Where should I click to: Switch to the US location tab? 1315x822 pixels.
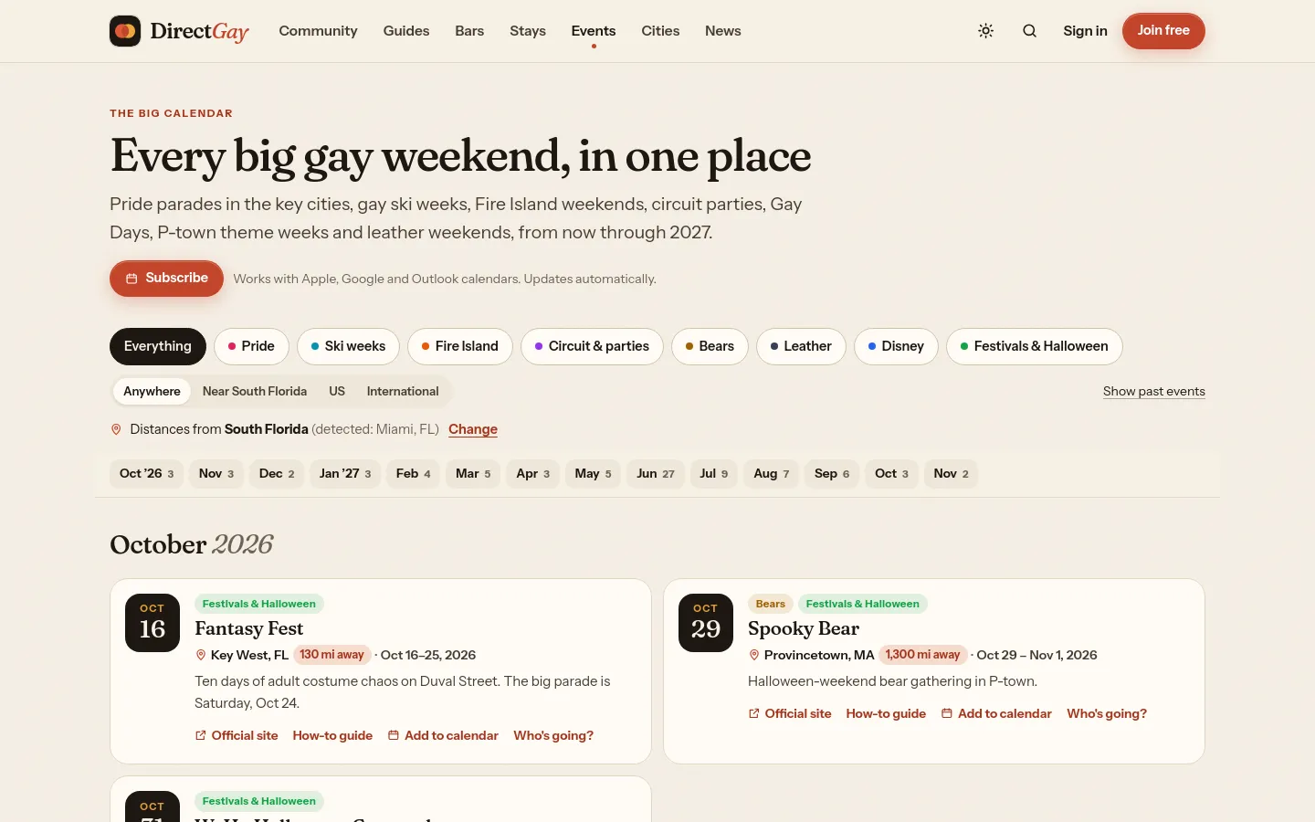[337, 392]
